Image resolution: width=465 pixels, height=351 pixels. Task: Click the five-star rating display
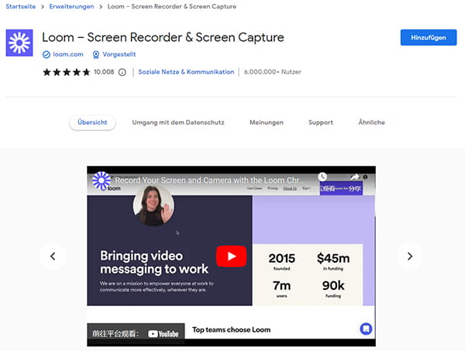(x=67, y=72)
